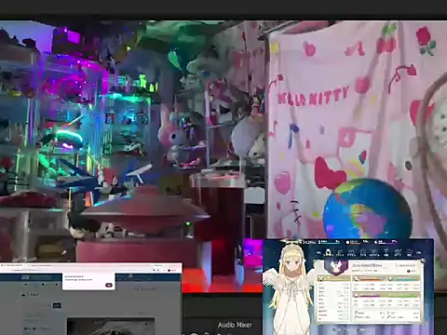The image size is (447, 335).
Task: Click the crossed swords stats header icon
Action: coord(320,278)
